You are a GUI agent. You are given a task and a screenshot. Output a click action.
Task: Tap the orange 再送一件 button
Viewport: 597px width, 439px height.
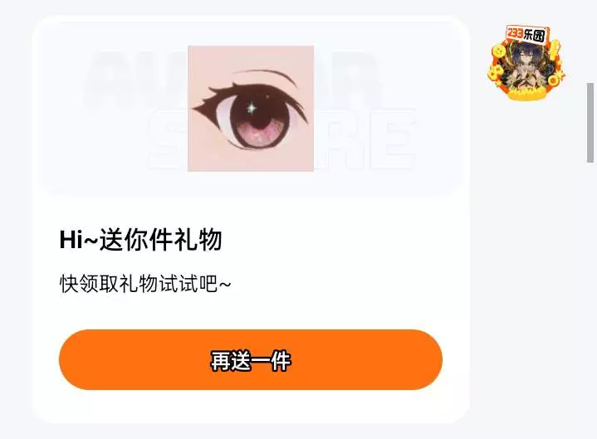(251, 359)
